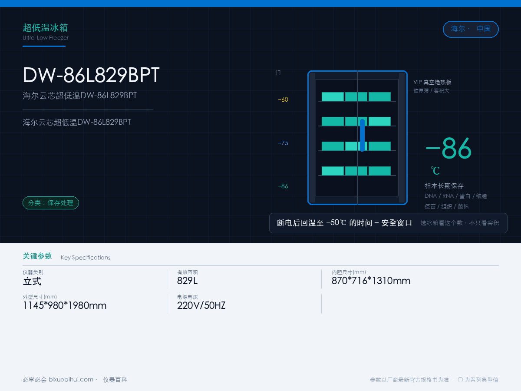Image resolution: width=521 pixels, height=391 pixels.
Task: Select the -60 yellow scale label
Action: 283,99
